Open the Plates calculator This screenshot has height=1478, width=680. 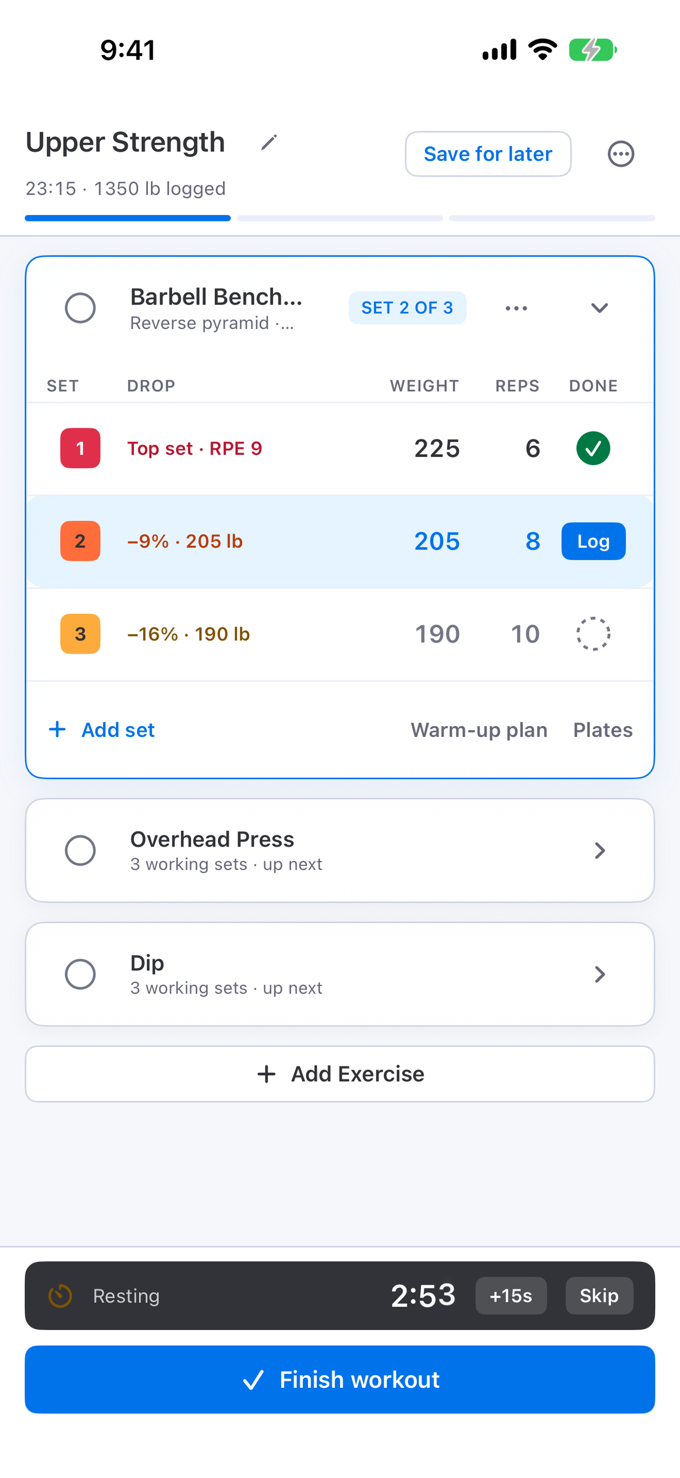[x=603, y=730]
